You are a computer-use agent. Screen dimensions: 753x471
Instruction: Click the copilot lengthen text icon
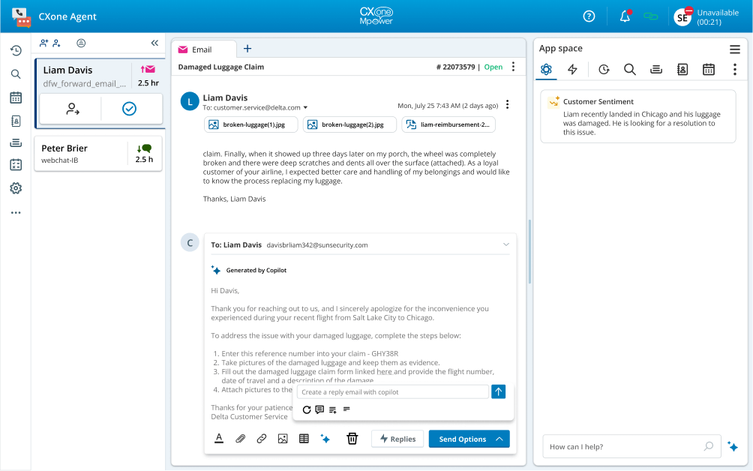pos(333,409)
